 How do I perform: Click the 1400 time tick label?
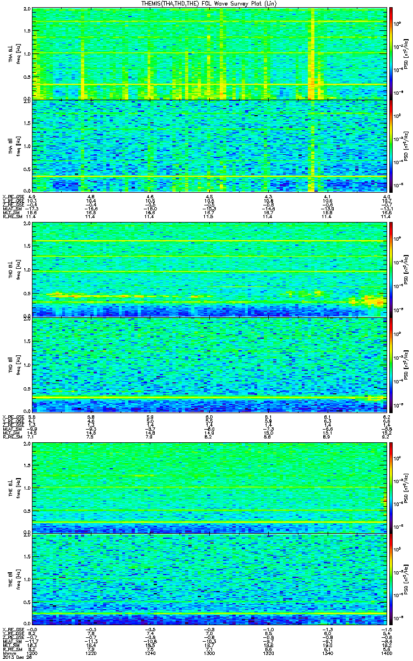386,653
